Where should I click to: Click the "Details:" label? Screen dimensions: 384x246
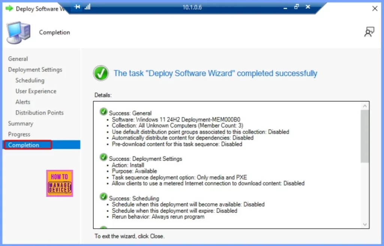pos(103,95)
